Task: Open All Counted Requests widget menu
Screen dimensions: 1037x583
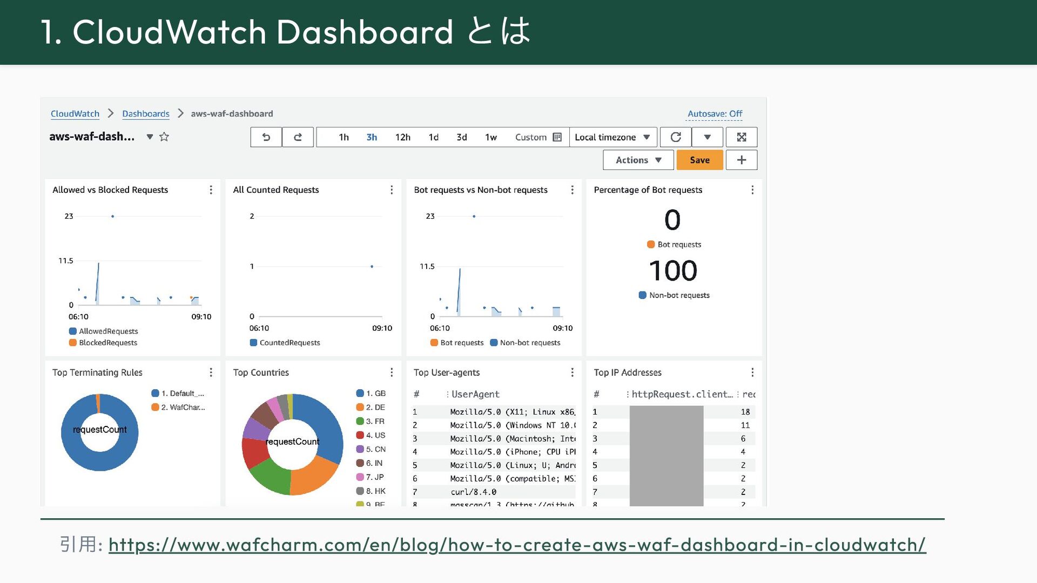Action: (x=392, y=190)
